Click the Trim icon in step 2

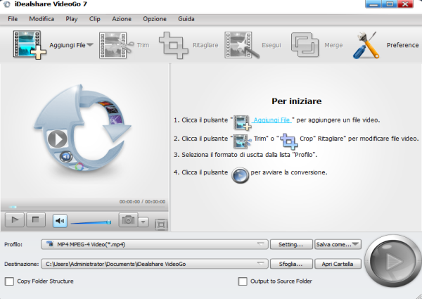[242, 141]
